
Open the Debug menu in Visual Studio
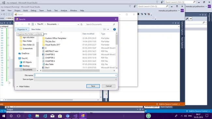pos(33,10)
